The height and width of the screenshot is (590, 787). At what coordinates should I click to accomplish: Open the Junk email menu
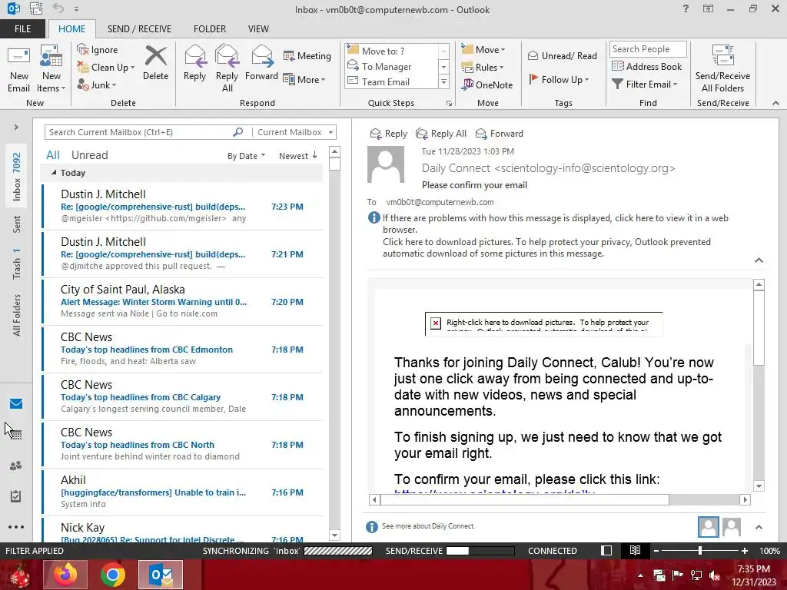pos(97,85)
